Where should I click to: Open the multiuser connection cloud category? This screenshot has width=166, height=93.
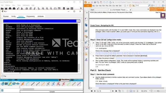tap(18, 84)
